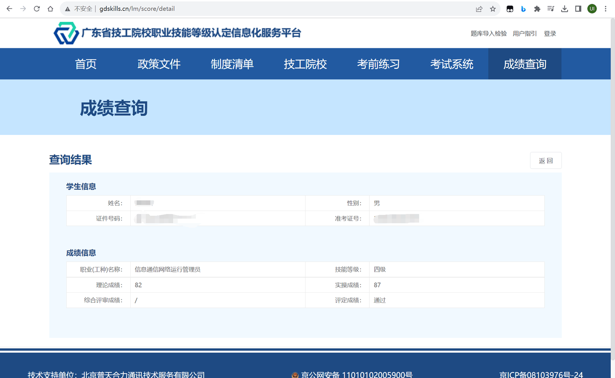The width and height of the screenshot is (615, 378).
Task: Click the 成绩信息 section heading
Action: point(81,253)
